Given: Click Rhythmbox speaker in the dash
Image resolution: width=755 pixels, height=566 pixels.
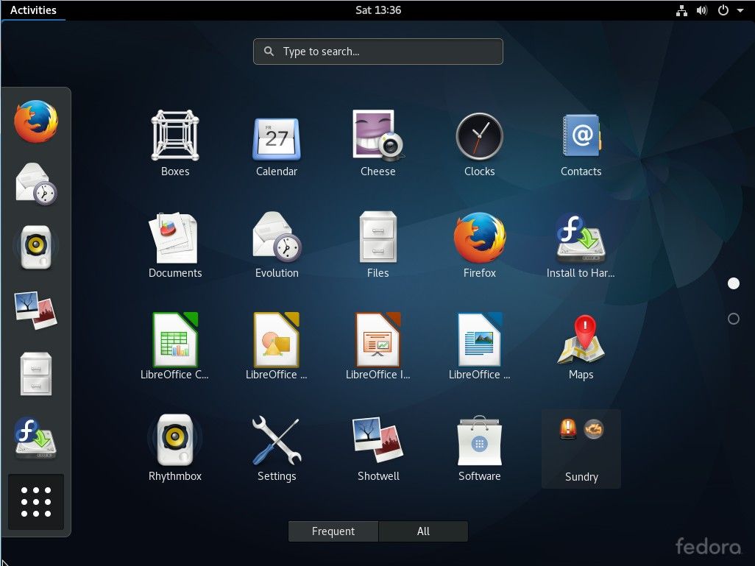Looking at the screenshot, I should (36, 247).
